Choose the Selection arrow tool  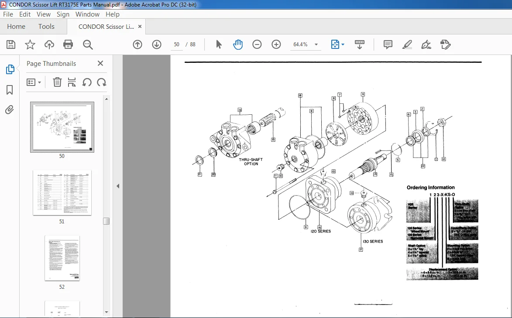click(219, 44)
